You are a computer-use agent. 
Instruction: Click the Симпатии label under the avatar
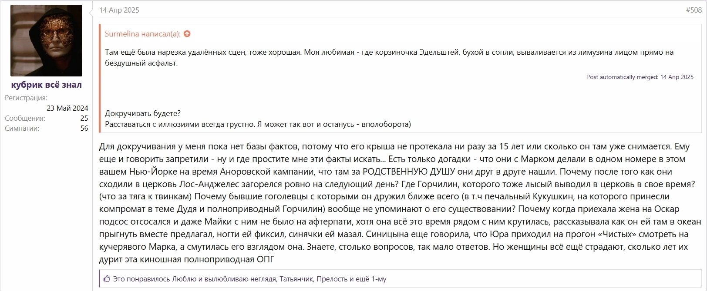click(22, 128)
